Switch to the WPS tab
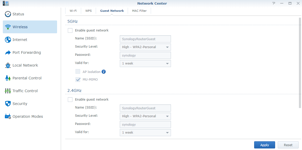The height and width of the screenshot is (150, 302). coord(89,11)
